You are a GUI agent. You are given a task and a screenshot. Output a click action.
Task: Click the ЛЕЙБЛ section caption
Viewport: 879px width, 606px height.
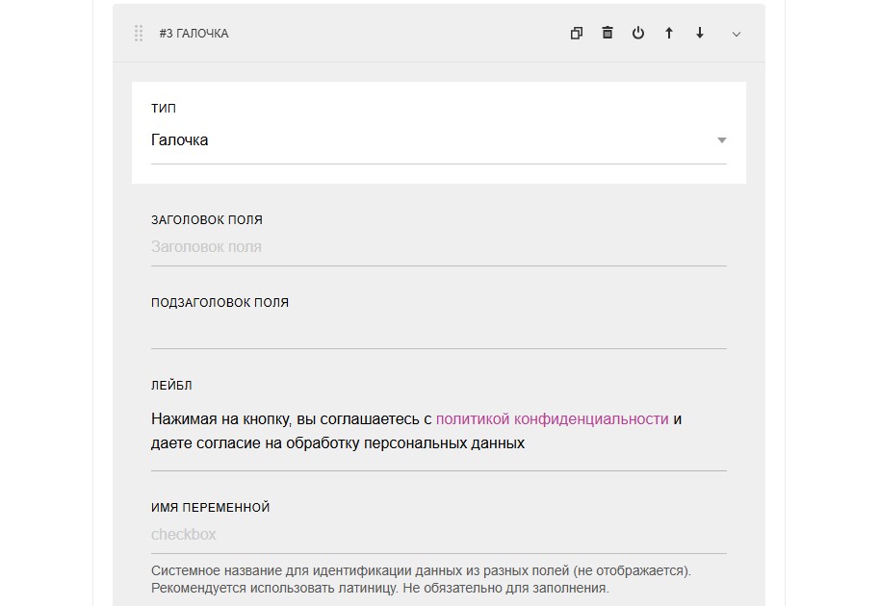pyautogui.click(x=171, y=386)
